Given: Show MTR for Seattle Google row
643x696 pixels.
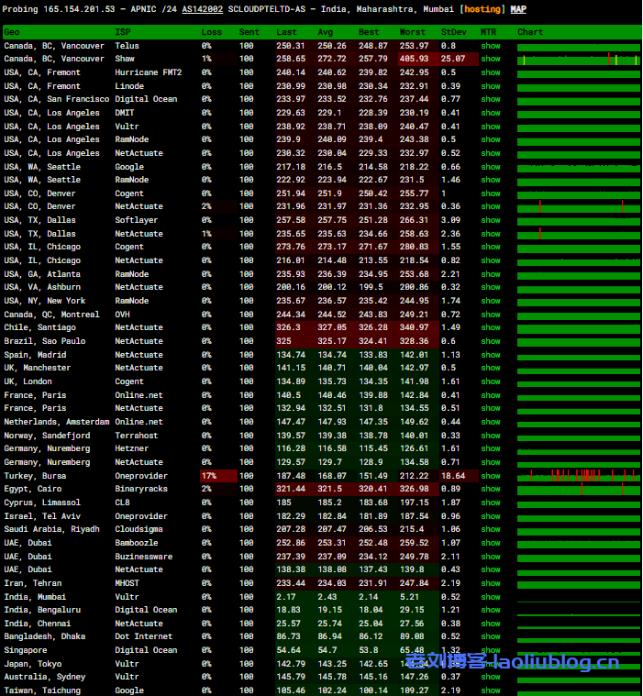Looking at the screenshot, I should [x=491, y=167].
